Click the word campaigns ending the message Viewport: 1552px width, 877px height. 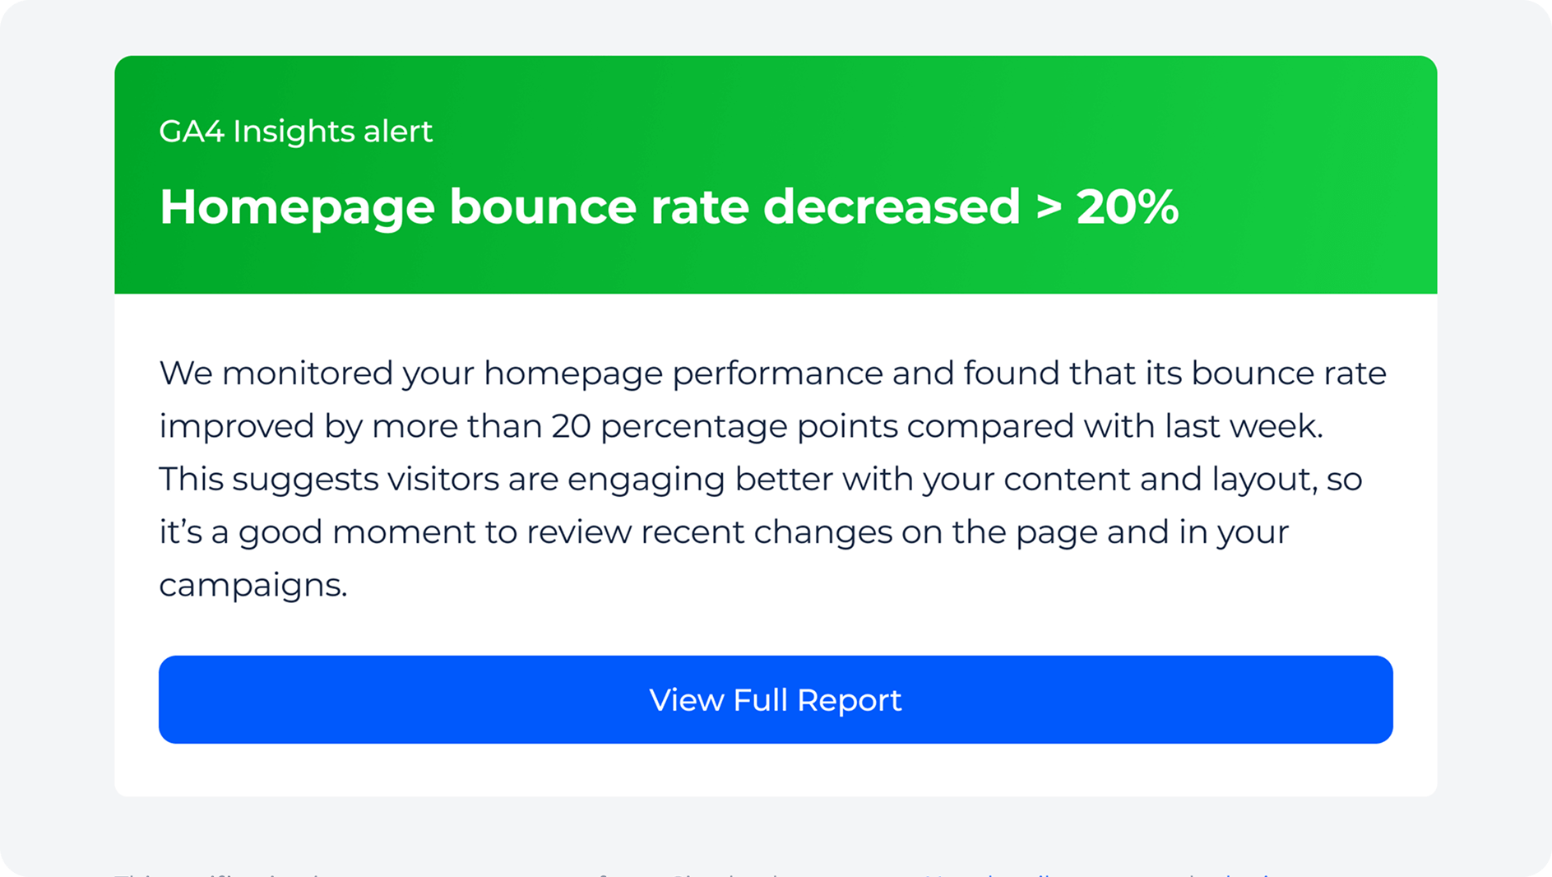point(252,585)
